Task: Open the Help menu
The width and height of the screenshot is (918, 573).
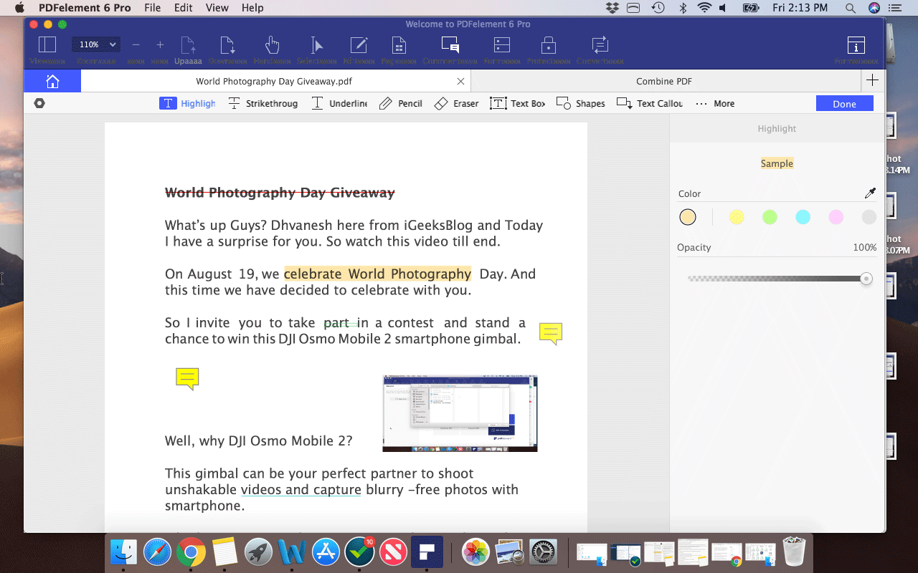Action: click(x=252, y=8)
